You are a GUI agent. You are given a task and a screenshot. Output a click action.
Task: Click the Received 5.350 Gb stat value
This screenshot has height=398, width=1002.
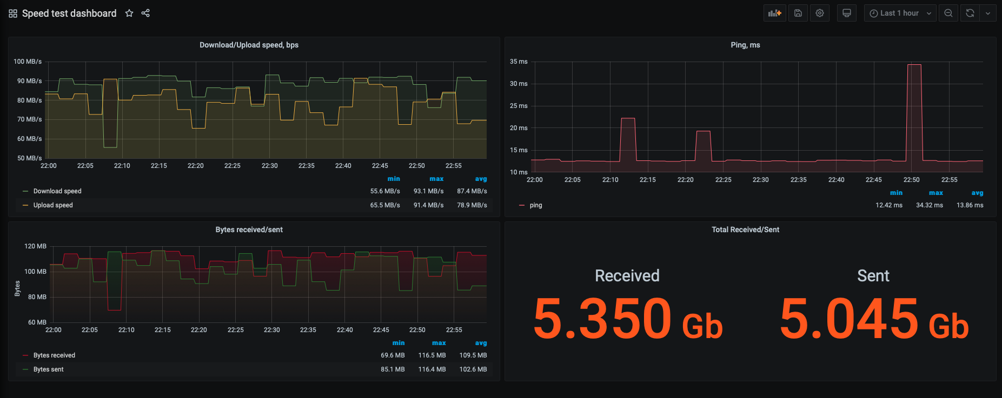tap(628, 319)
